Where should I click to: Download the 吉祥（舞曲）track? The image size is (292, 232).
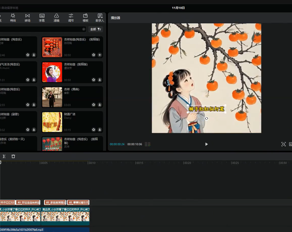(x=100, y=105)
